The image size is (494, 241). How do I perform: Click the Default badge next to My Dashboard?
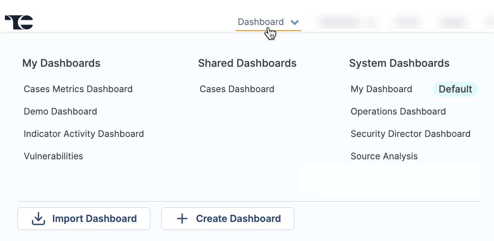click(x=455, y=89)
